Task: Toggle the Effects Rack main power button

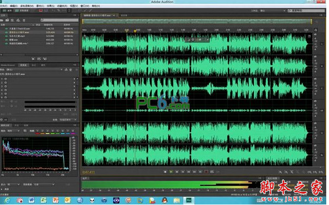Action: pyautogui.click(x=2, y=120)
